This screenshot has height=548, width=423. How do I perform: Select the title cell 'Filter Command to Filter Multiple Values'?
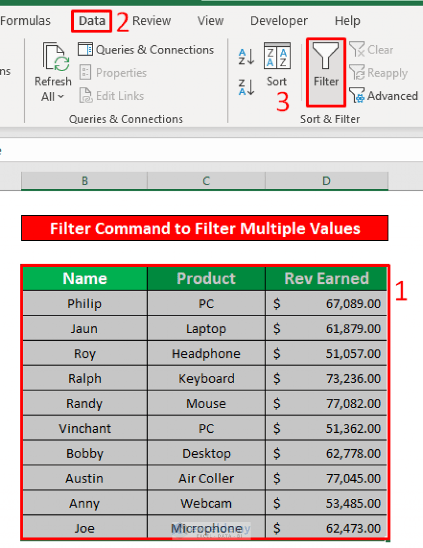coord(205,228)
